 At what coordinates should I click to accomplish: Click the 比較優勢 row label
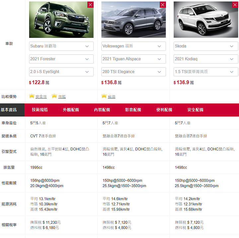(x=9, y=97)
